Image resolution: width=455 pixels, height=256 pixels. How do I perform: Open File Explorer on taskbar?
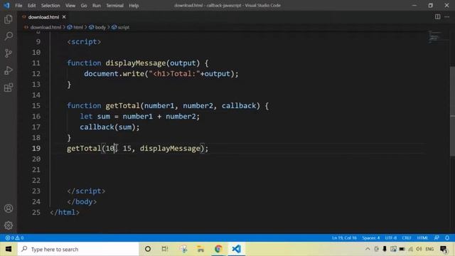point(200,249)
